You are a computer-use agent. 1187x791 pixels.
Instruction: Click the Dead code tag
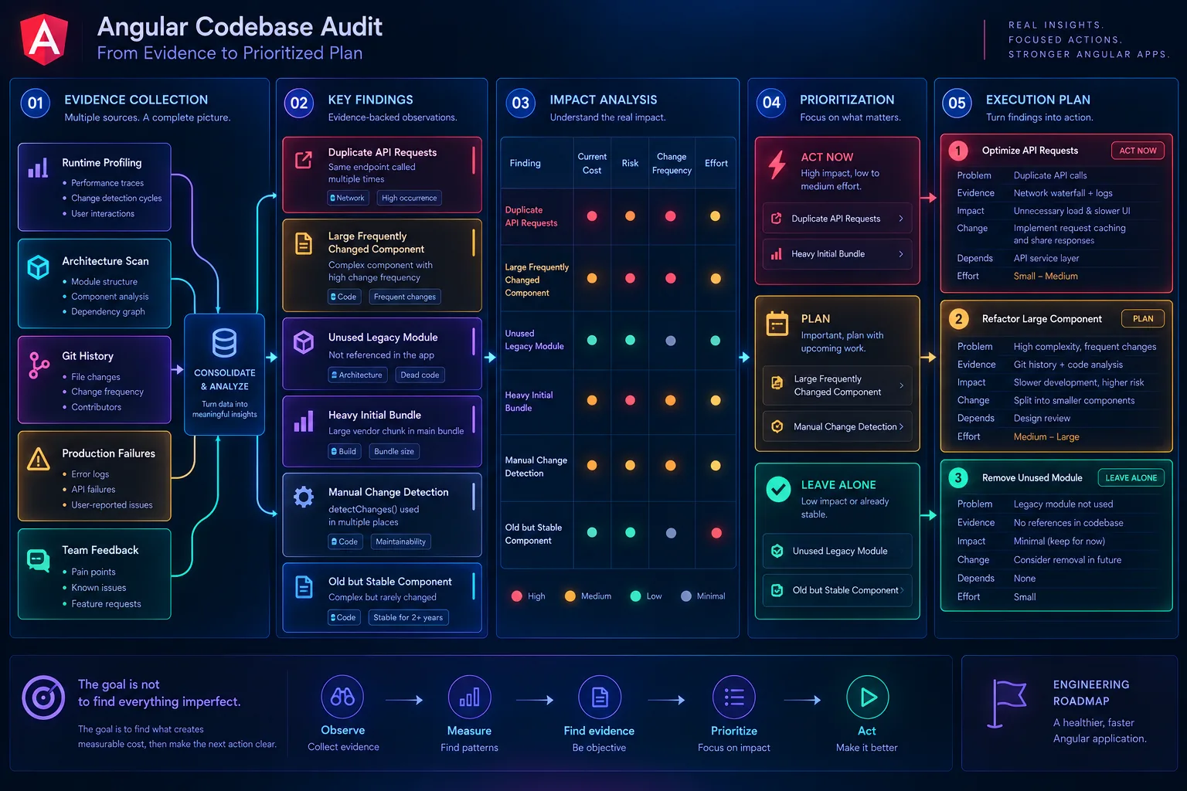(x=420, y=375)
